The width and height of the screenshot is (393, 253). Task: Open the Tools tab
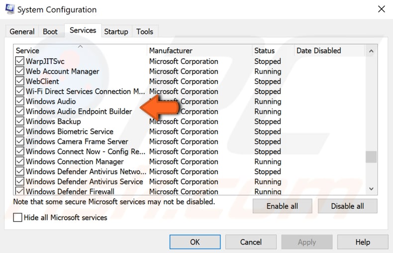(x=145, y=32)
